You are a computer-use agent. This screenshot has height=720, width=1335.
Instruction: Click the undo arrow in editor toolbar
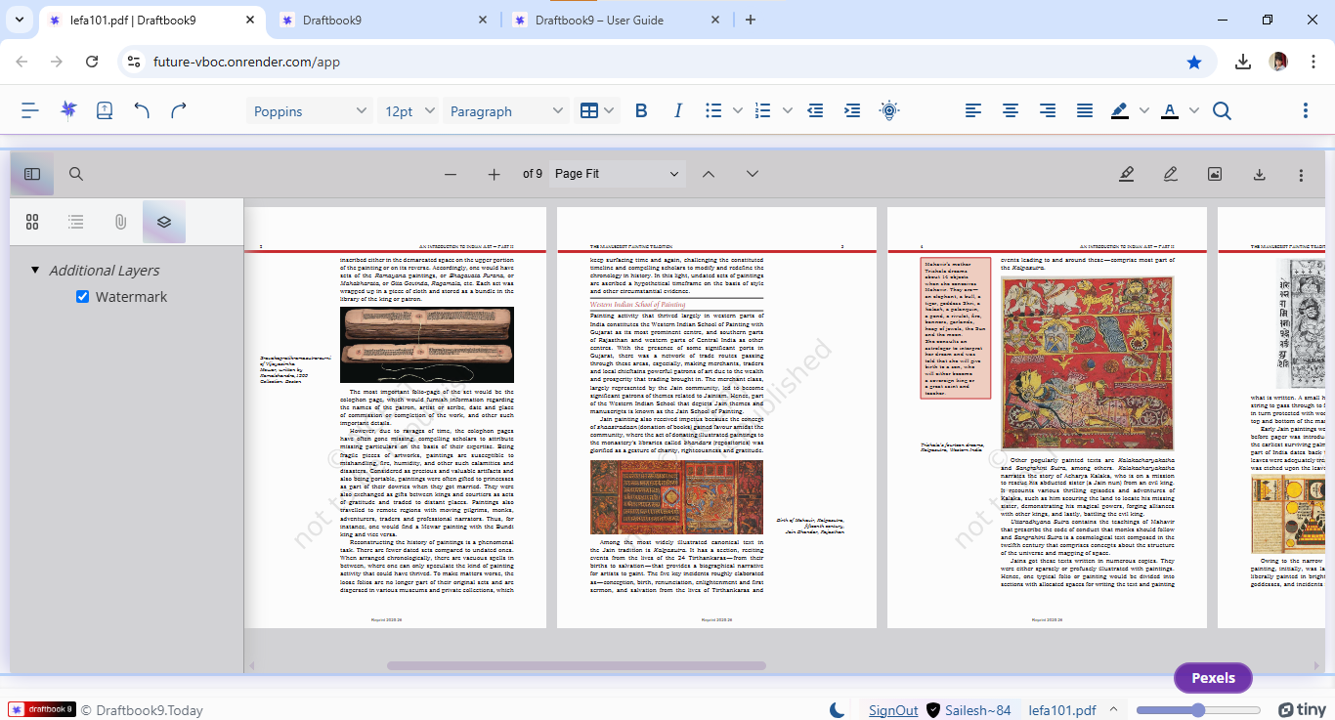142,110
